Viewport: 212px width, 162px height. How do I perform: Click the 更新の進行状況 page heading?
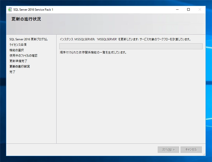[x=26, y=19]
